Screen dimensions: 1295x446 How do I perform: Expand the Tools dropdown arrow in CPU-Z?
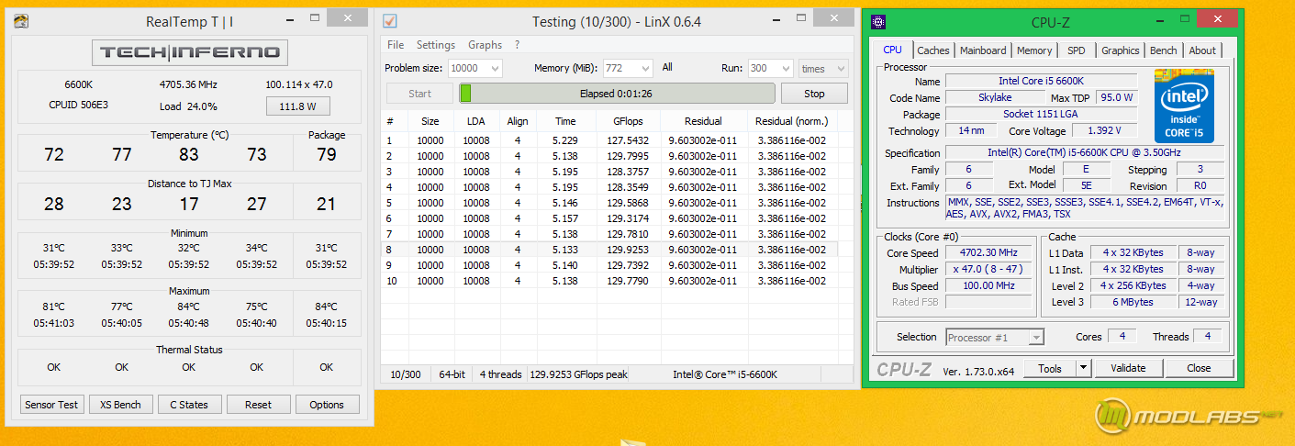click(1083, 368)
